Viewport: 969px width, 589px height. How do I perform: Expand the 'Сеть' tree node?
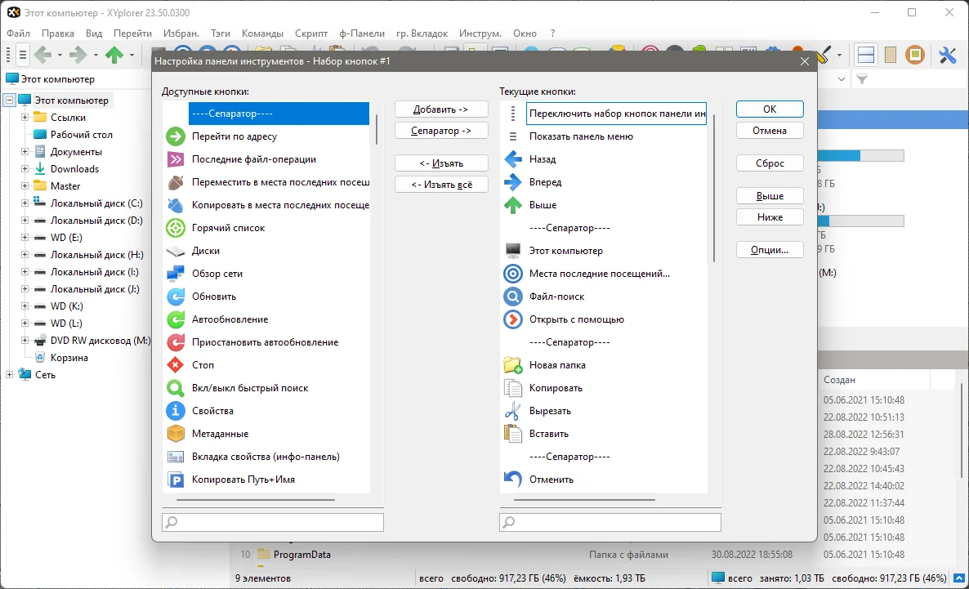point(9,374)
